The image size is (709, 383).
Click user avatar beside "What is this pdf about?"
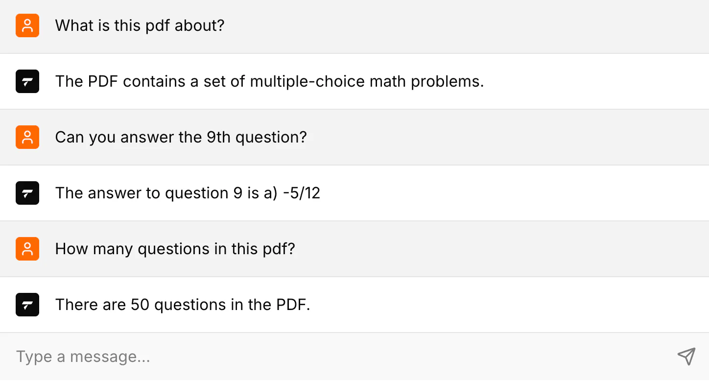(27, 25)
